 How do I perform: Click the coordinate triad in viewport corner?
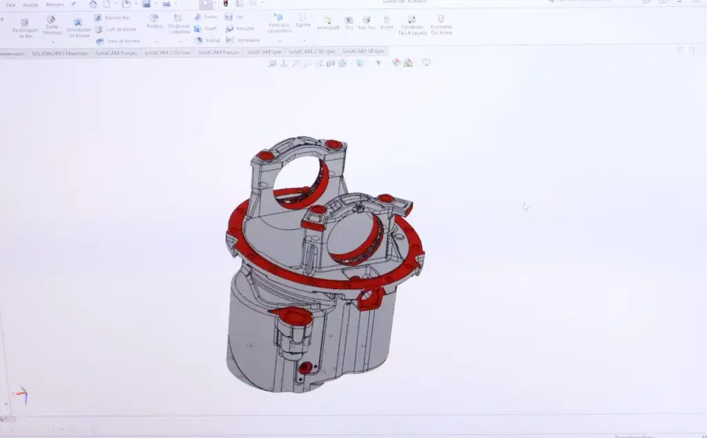[x=21, y=395]
